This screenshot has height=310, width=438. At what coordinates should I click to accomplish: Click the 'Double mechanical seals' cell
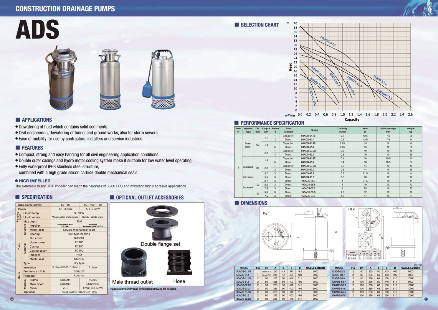pos(79,230)
